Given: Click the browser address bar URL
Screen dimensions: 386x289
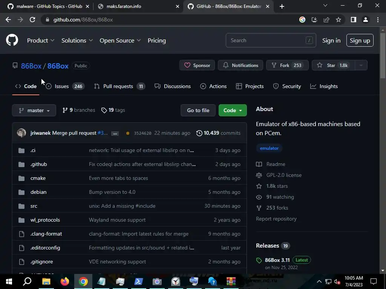Looking at the screenshot, I should (83, 20).
